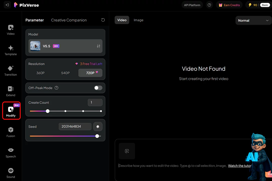Choose 360P resolution
This screenshot has height=181, width=272.
(40, 73)
